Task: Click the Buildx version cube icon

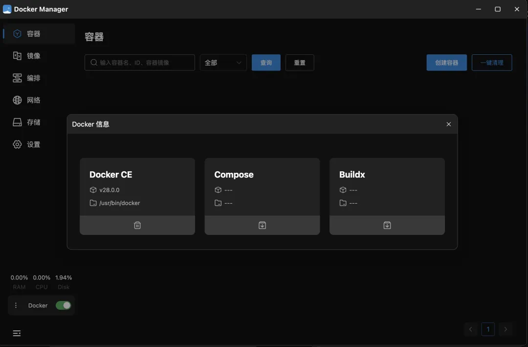Action: click(343, 190)
